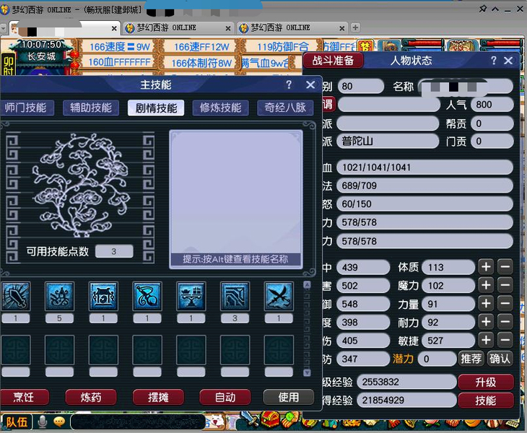Click the 升级 button
527x433 pixels.
486,382
